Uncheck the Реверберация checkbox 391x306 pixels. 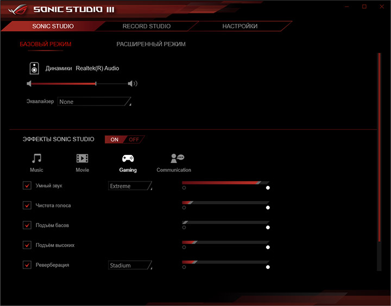point(27,265)
